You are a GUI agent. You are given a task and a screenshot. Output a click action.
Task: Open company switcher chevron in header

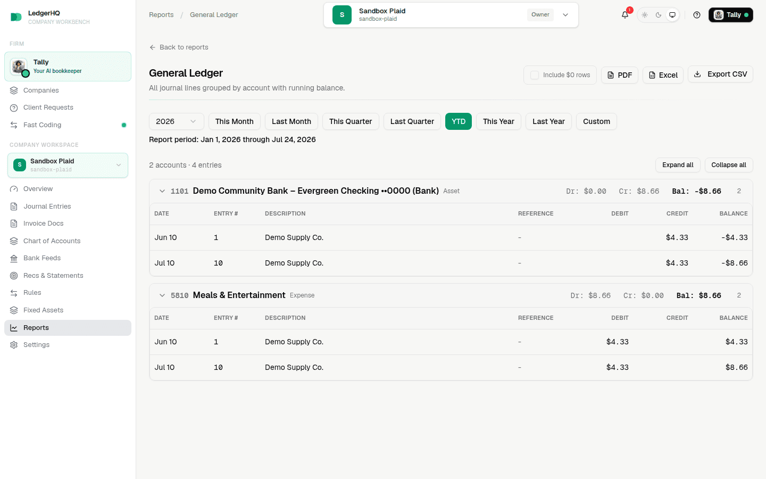tap(565, 15)
